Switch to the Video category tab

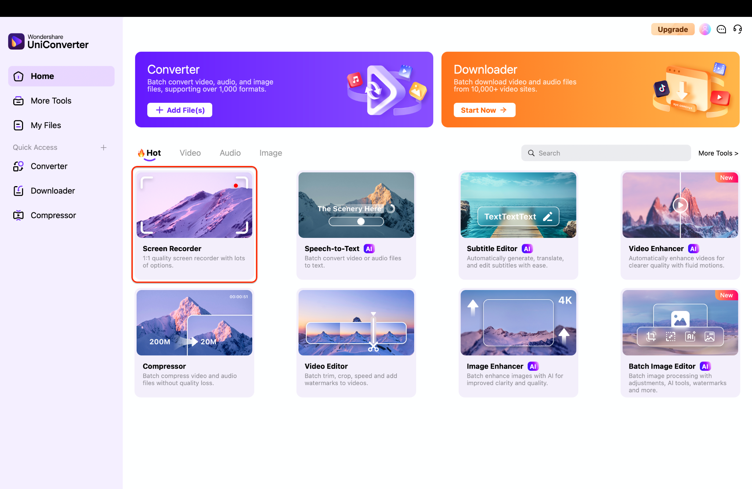190,153
